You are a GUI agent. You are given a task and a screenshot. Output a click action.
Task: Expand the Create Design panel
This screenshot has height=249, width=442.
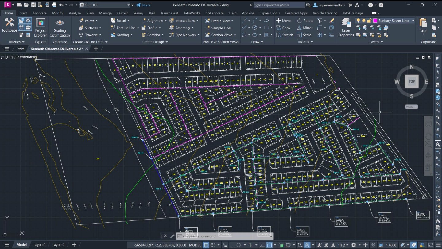[155, 42]
